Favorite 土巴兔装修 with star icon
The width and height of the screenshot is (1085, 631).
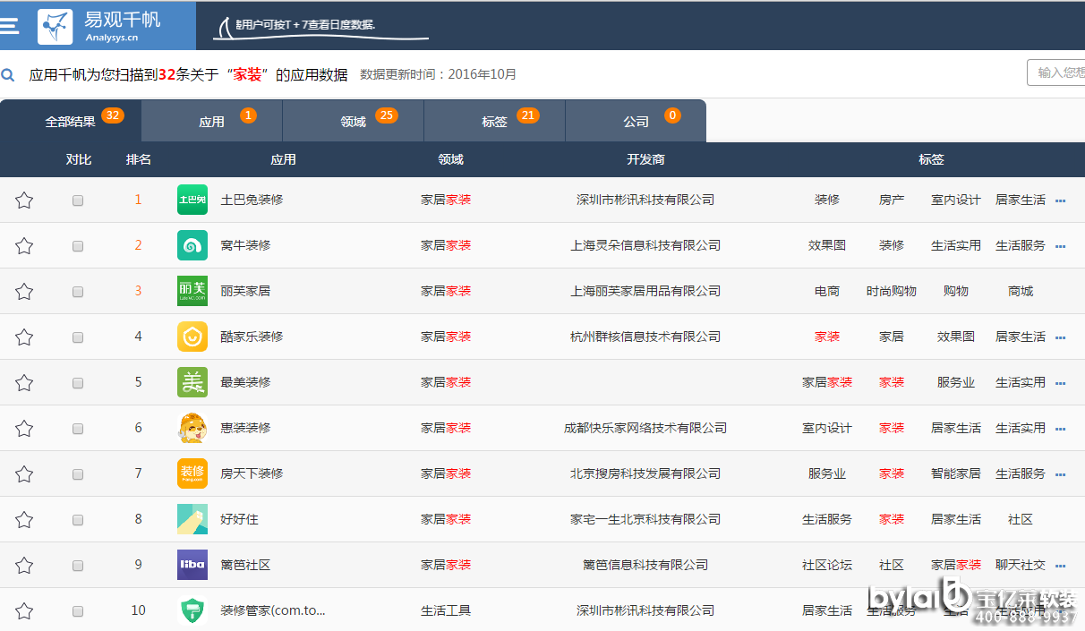pos(24,200)
